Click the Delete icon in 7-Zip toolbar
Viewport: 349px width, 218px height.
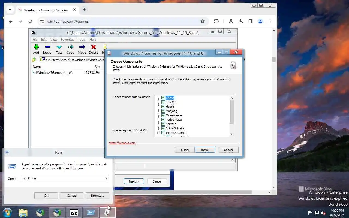[94, 47]
